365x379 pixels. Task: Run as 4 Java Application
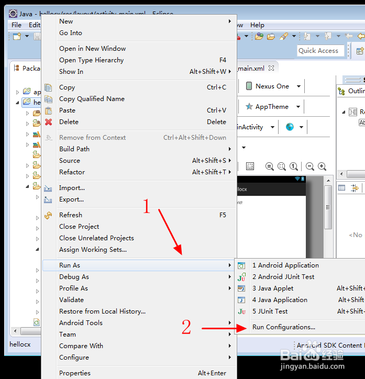tap(301, 300)
